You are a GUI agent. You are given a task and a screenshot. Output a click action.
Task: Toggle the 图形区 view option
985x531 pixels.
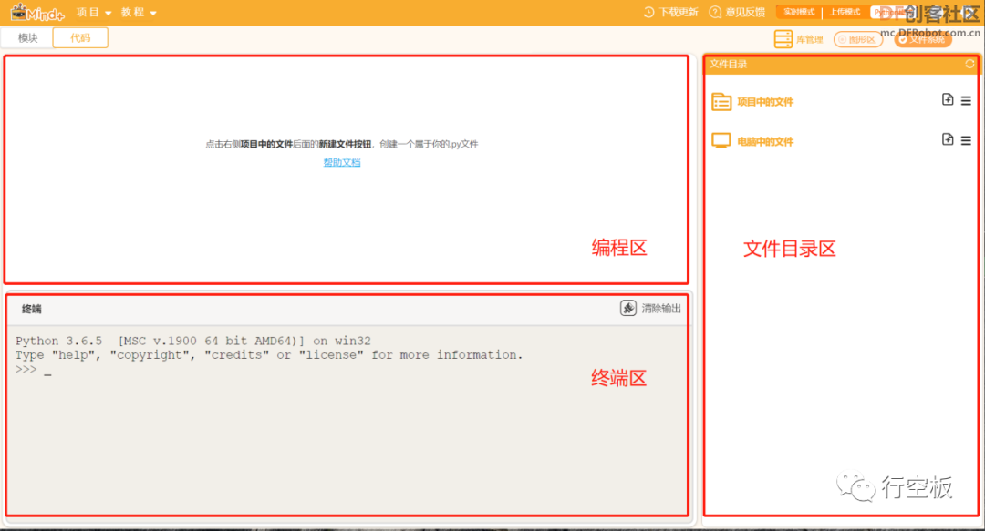point(858,39)
